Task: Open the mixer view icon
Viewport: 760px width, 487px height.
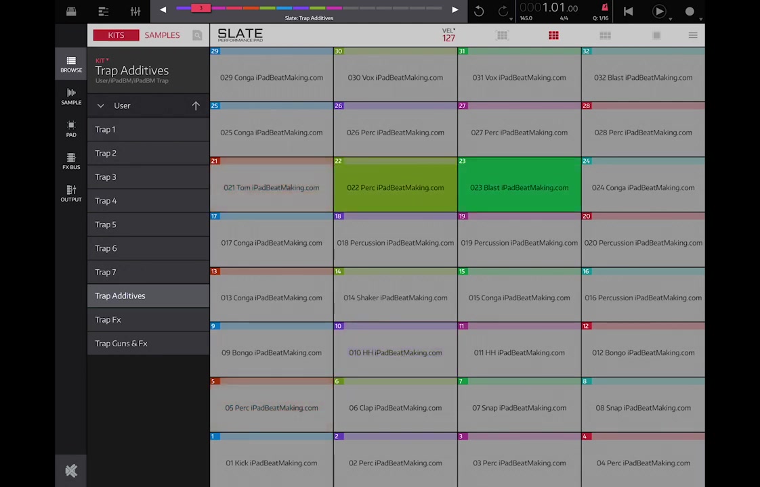Action: click(x=135, y=11)
